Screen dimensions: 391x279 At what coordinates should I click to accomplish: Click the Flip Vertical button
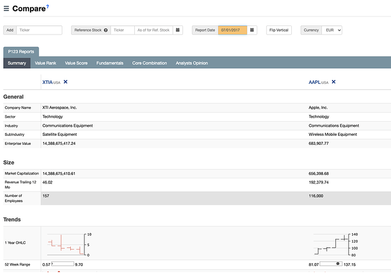279,30
